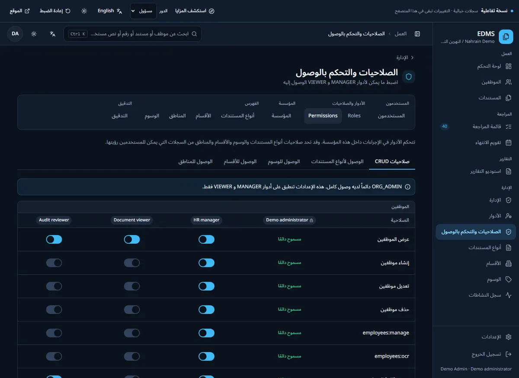
Task: Click the documents icon beside المستندات
Action: [509, 98]
